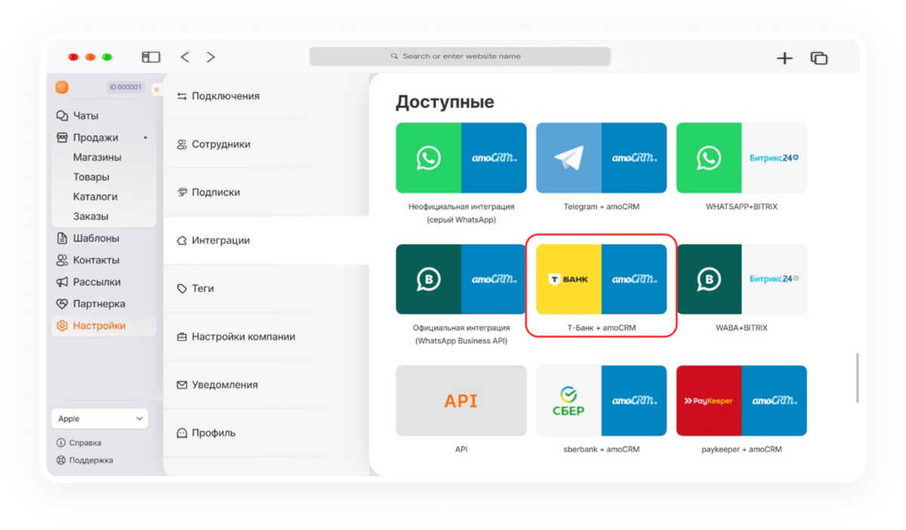Click the Сотрудники users icon
The image size is (906, 530).
[x=182, y=145]
